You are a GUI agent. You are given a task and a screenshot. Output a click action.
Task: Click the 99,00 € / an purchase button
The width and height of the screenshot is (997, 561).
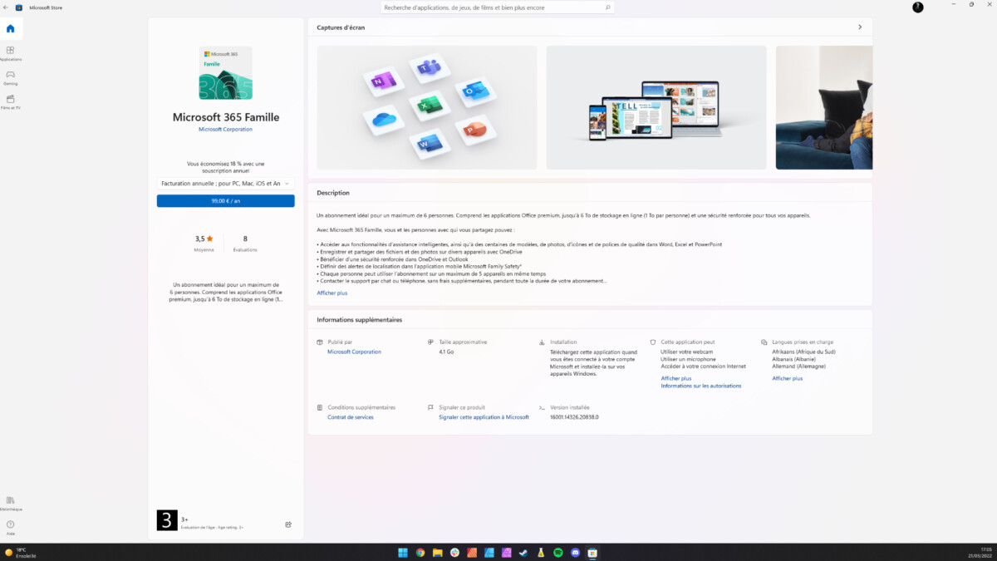click(225, 201)
